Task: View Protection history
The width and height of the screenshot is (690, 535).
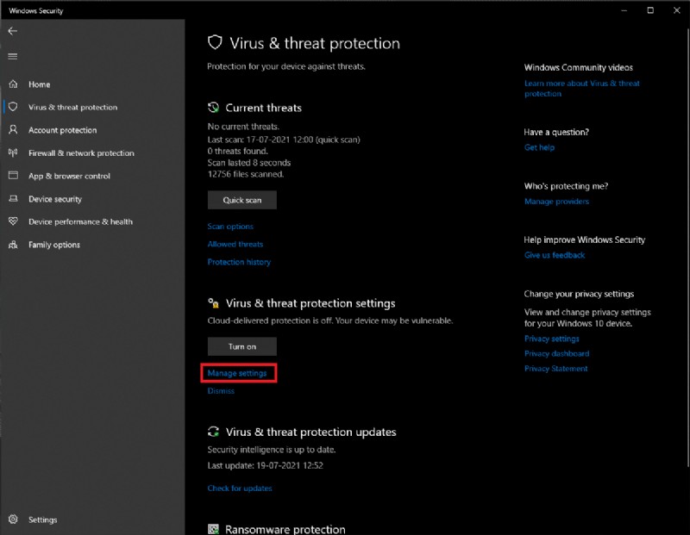Action: pos(239,262)
